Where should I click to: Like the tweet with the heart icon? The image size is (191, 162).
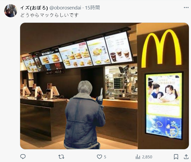[99, 157]
